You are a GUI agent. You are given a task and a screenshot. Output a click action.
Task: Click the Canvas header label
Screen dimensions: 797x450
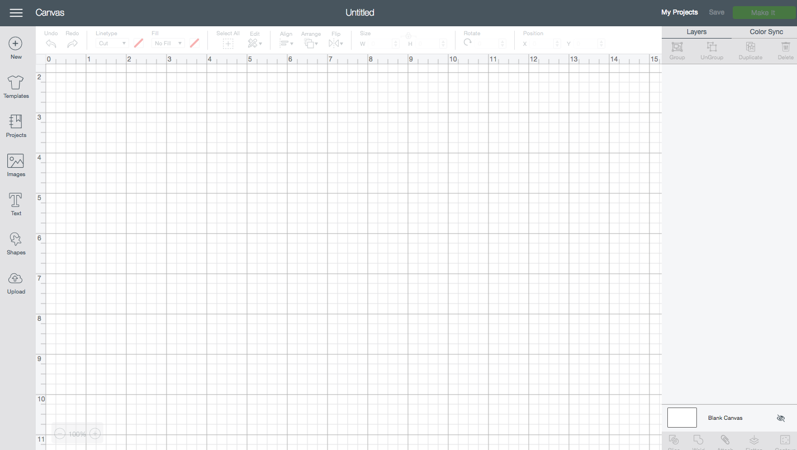point(50,12)
